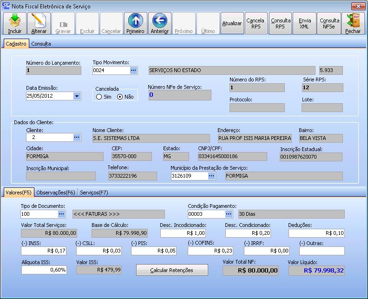The image size is (368, 299).
Task: Click the Atualizar button
Action: pyautogui.click(x=232, y=23)
